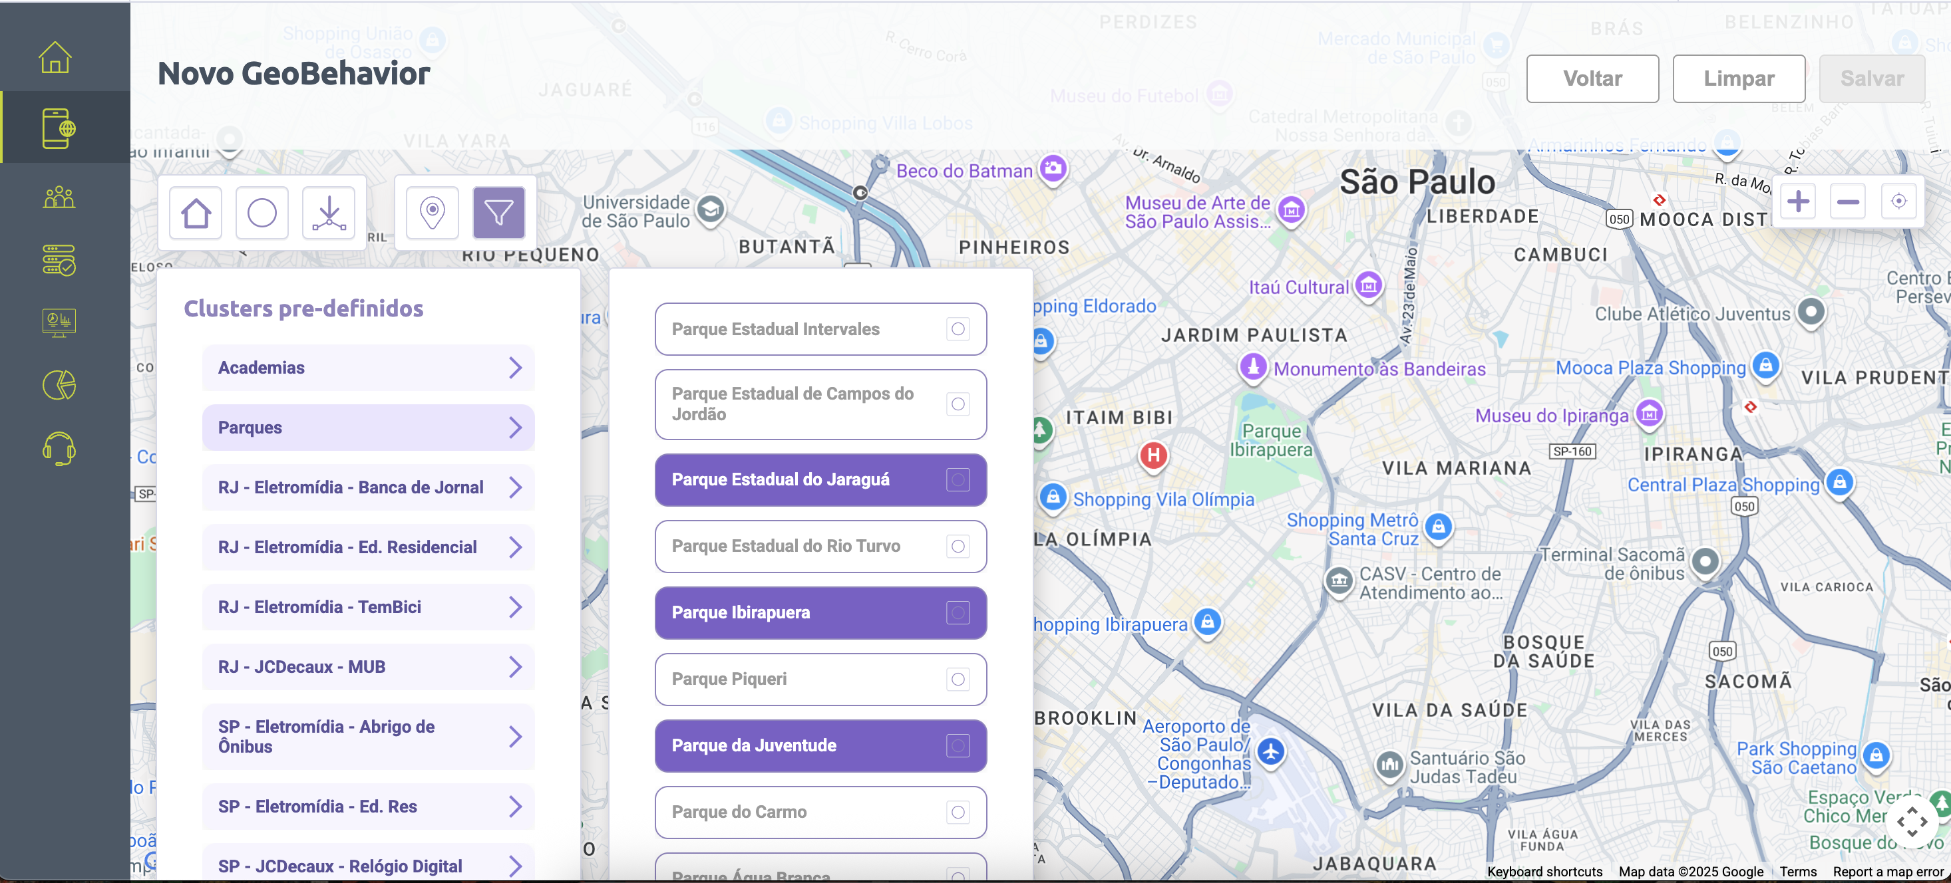Uncheck the Parque Ibirapuera checkbox
The height and width of the screenshot is (883, 1951).
[x=958, y=613]
